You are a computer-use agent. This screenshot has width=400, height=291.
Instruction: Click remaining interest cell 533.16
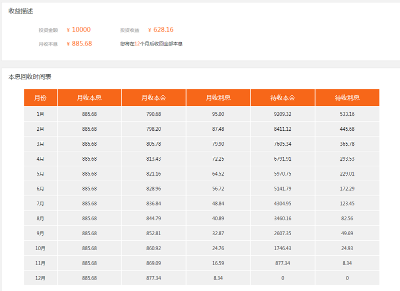point(347,114)
